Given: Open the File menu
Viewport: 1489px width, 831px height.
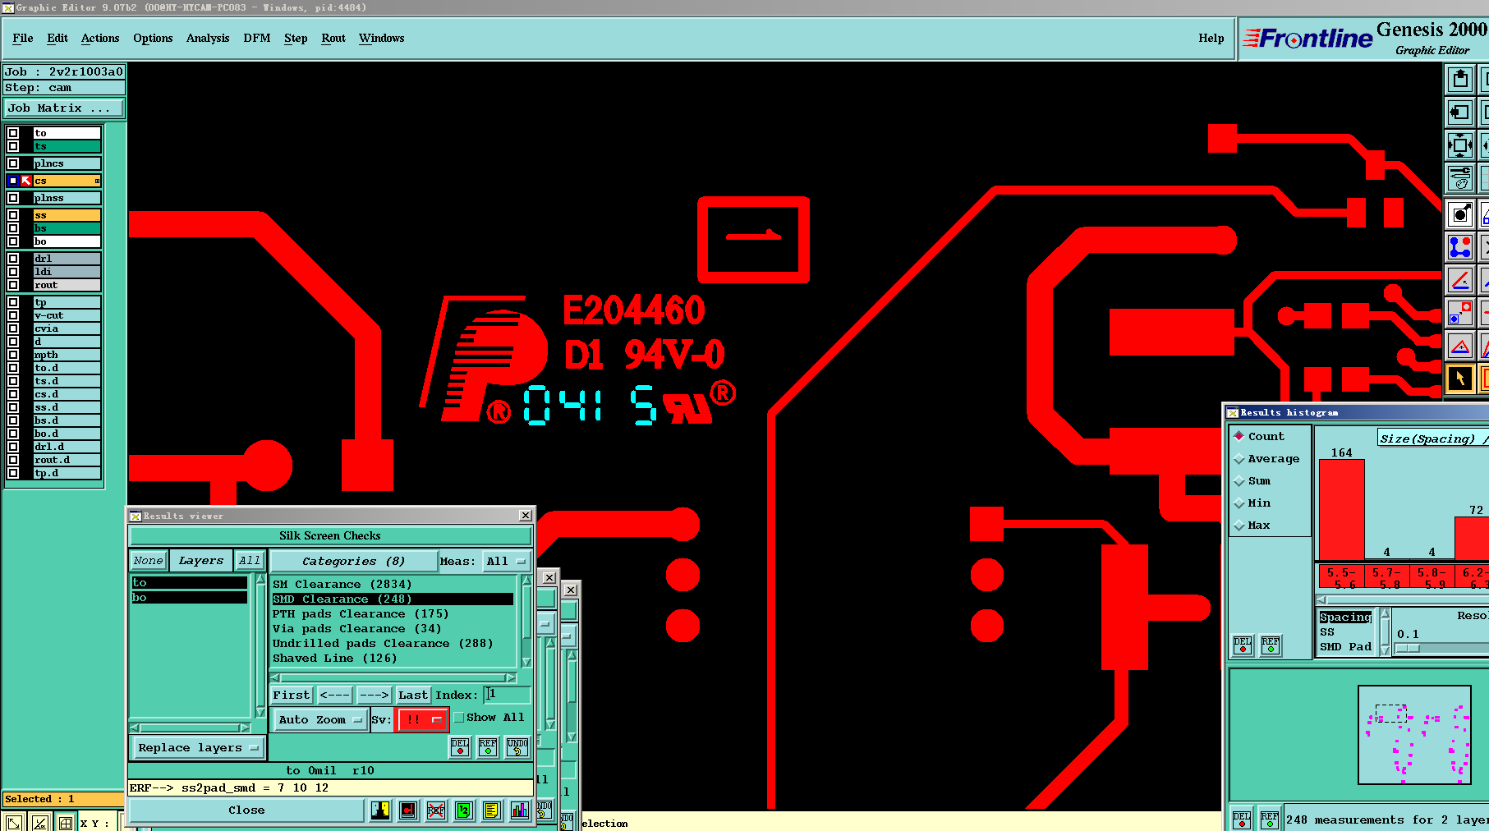Looking at the screenshot, I should coord(23,39).
